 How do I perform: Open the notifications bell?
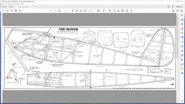point(173,7)
